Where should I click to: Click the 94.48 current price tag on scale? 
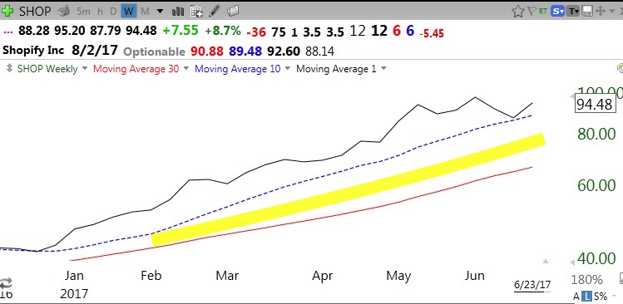point(595,104)
